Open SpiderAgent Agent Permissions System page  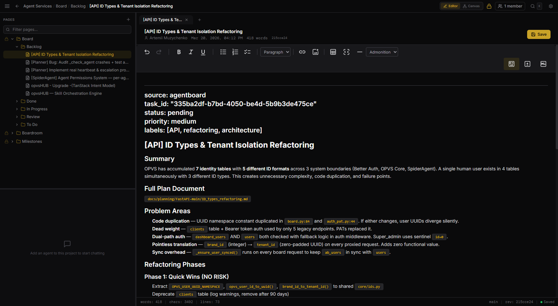(67, 78)
